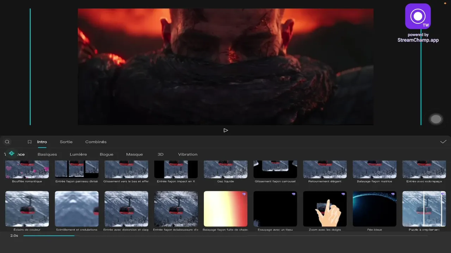This screenshot has width=451, height=253.
Task: Tap the gray floating circle button
Action: 436,119
